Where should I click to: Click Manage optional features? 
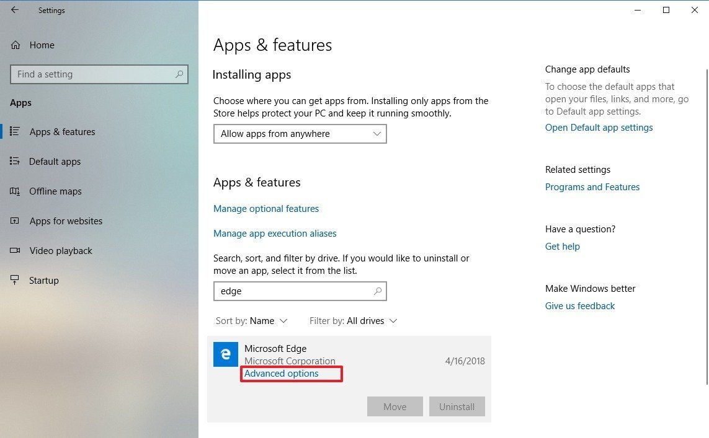pos(266,209)
